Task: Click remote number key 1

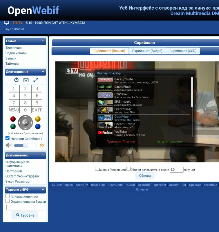Action: pyautogui.click(x=14, y=88)
